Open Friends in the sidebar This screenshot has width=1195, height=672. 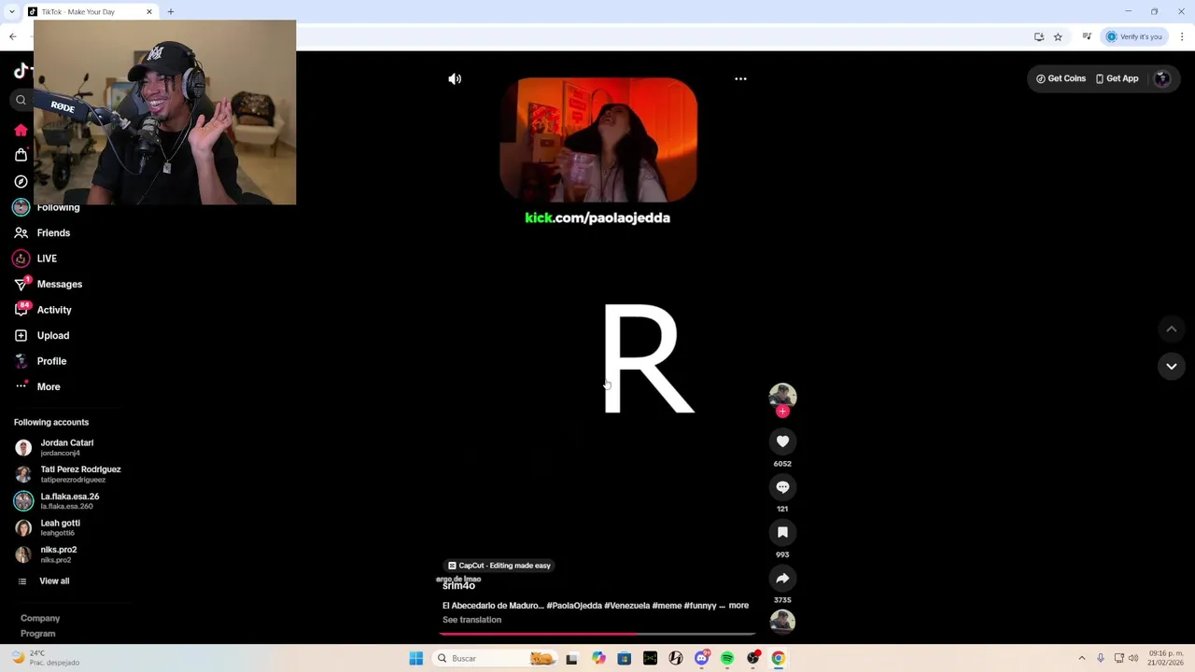coord(43,233)
